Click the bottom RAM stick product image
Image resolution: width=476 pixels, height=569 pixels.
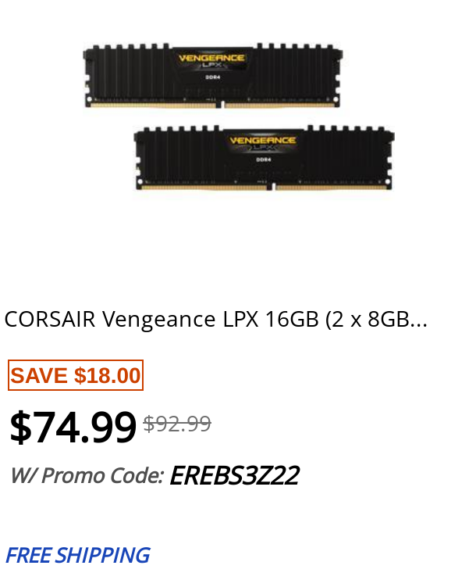click(265, 158)
